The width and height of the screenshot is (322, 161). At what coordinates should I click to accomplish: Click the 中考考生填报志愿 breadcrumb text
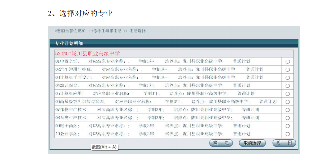pos(105,31)
